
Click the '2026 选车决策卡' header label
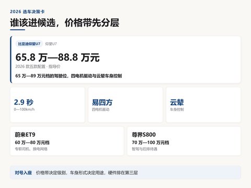(x=27, y=11)
